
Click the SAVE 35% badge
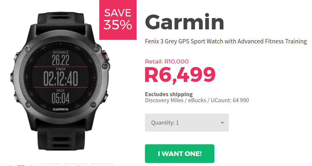(118, 20)
